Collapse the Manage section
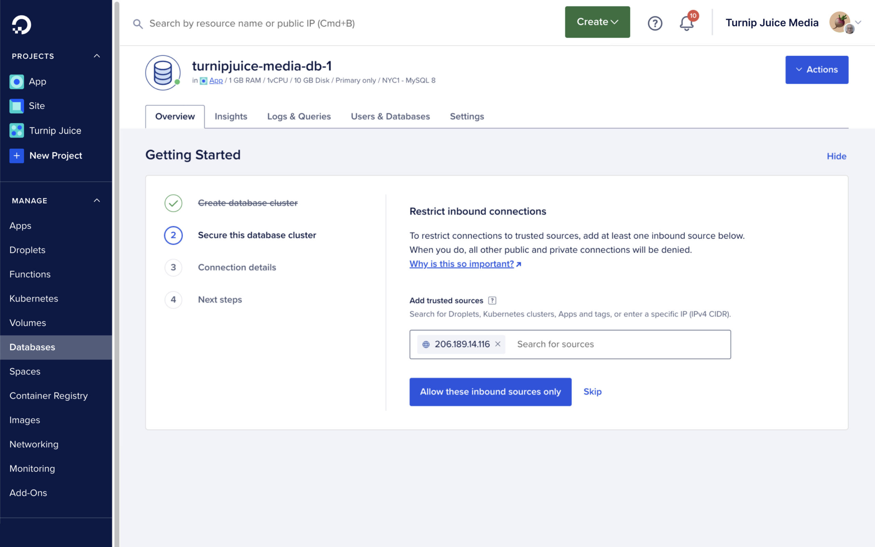The height and width of the screenshot is (547, 875). point(96,200)
